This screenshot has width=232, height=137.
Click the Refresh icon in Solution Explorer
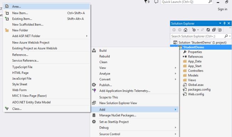(208, 30)
